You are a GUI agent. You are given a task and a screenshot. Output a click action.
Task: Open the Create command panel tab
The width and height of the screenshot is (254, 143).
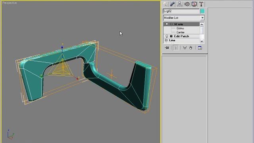pyautogui.click(x=165, y=4)
